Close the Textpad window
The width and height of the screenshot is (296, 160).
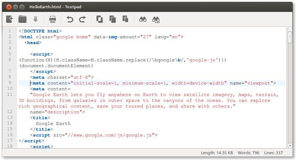click(9, 7)
